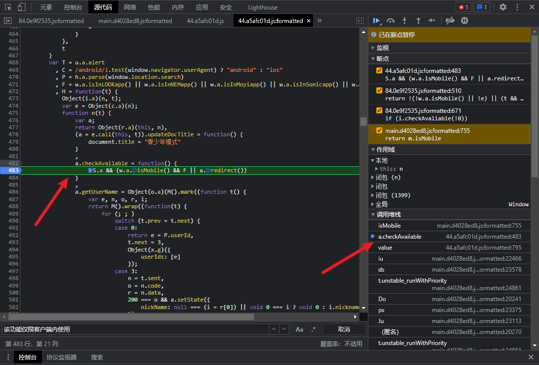Image resolution: width=539 pixels, height=365 pixels.
Task: Click the code editor horizontal scrollbar thumb
Action: pos(131,317)
